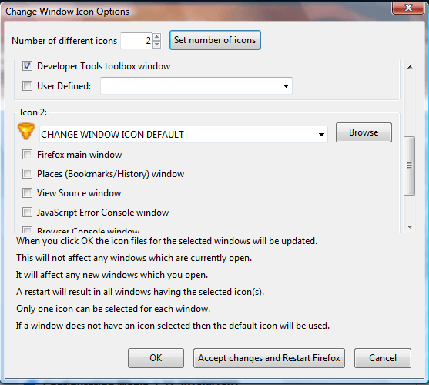This screenshot has height=385, width=429.
Task: Confirm with the OK button
Action: pyautogui.click(x=156, y=358)
